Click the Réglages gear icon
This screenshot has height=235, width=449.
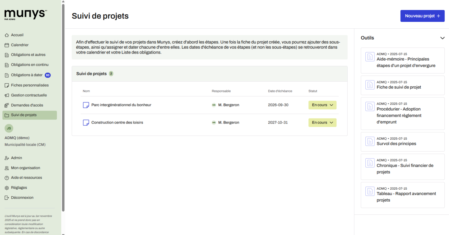pyautogui.click(x=7, y=188)
